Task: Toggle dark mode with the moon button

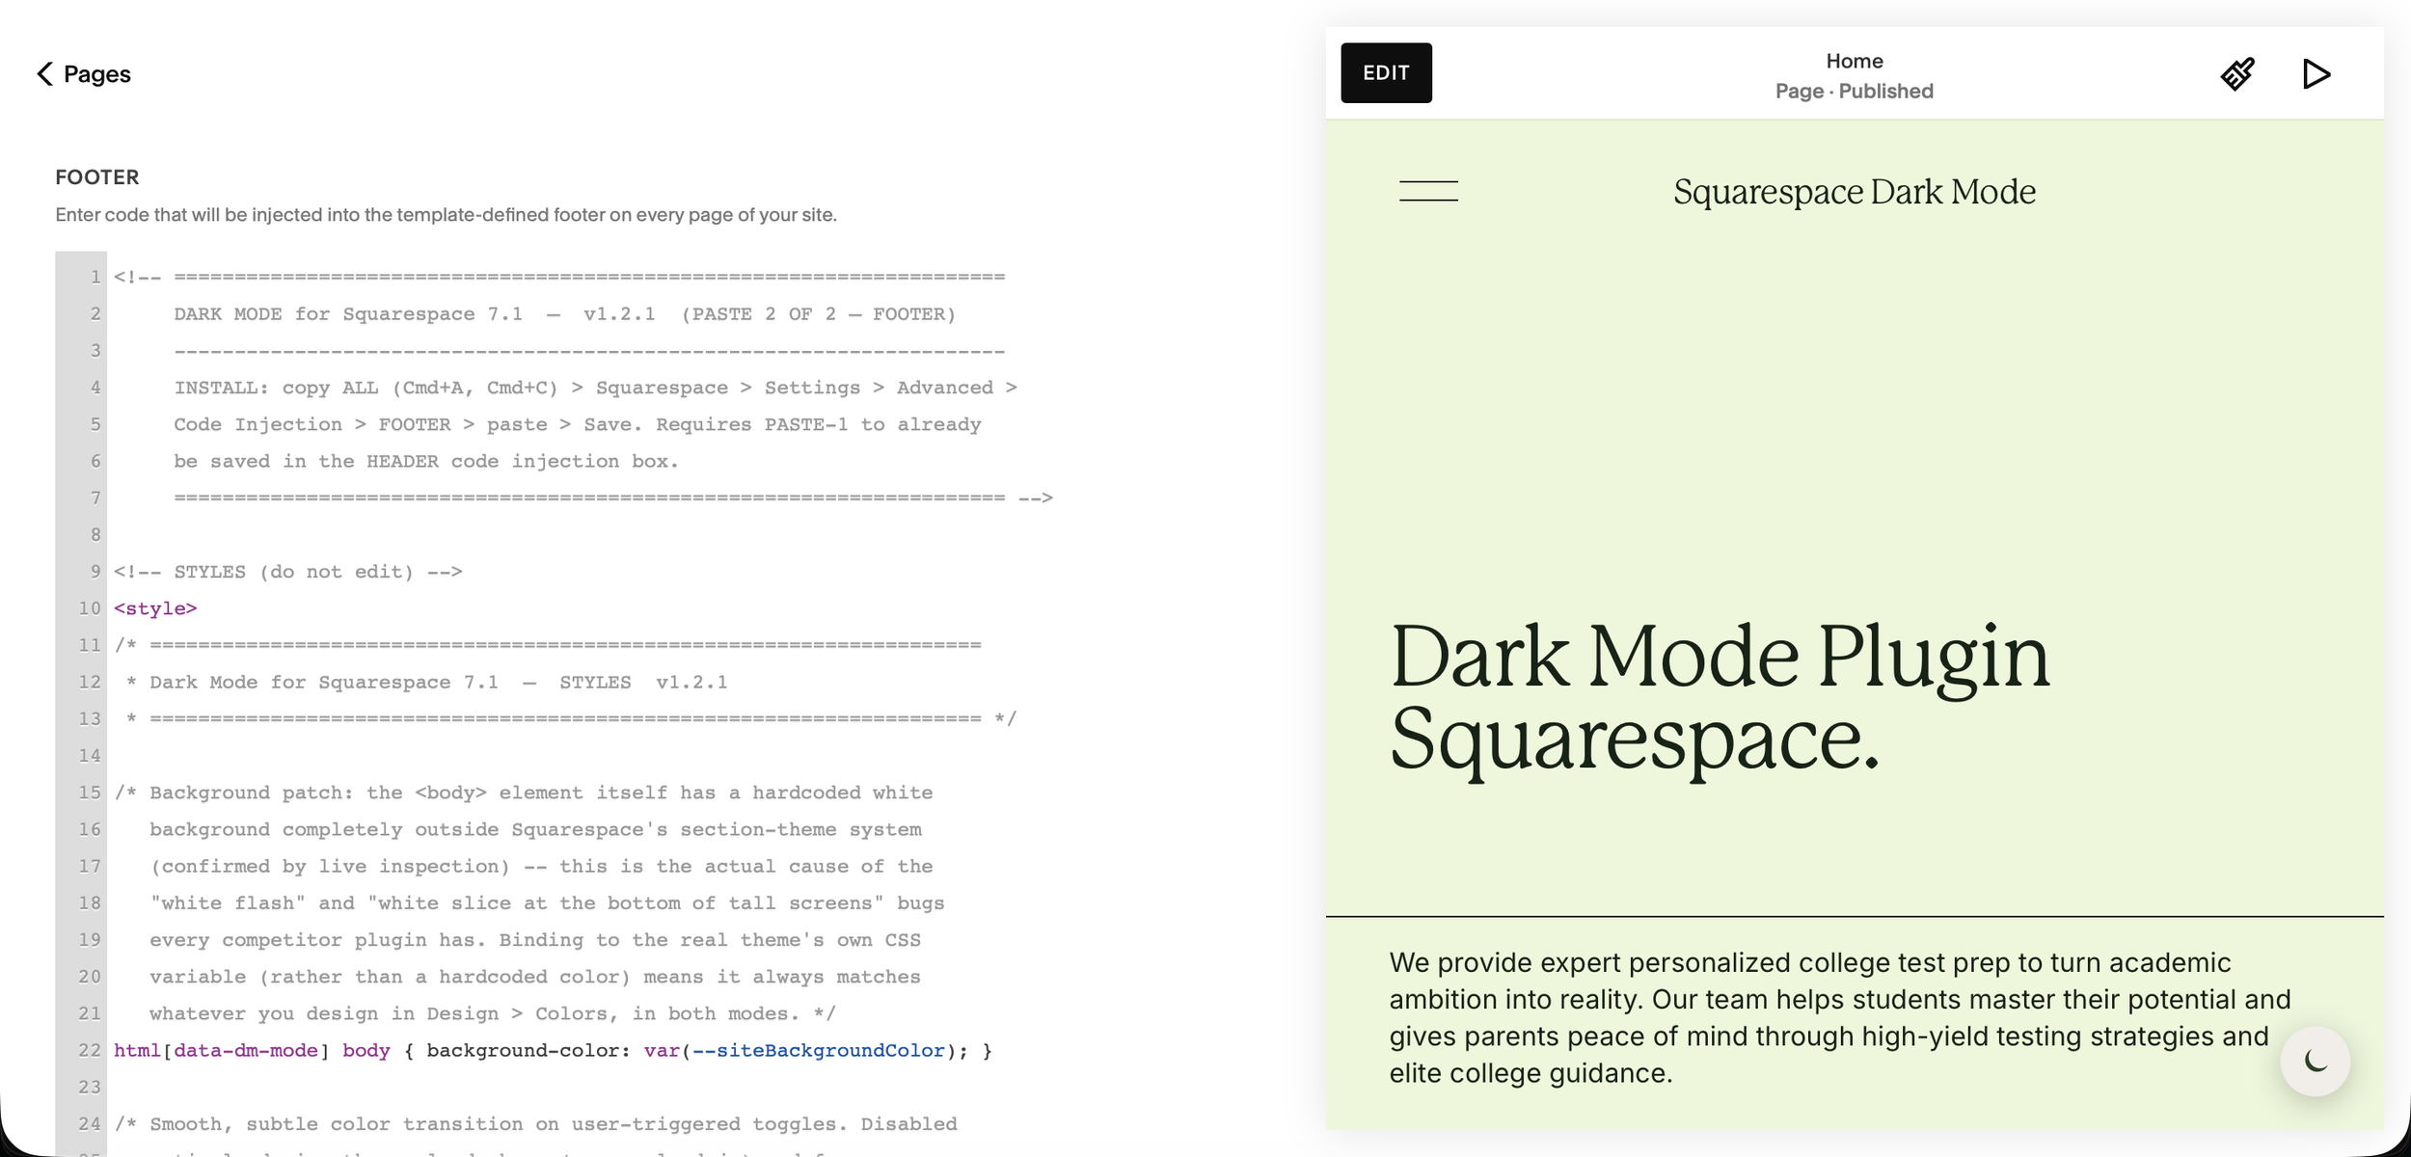Action: point(2316,1062)
